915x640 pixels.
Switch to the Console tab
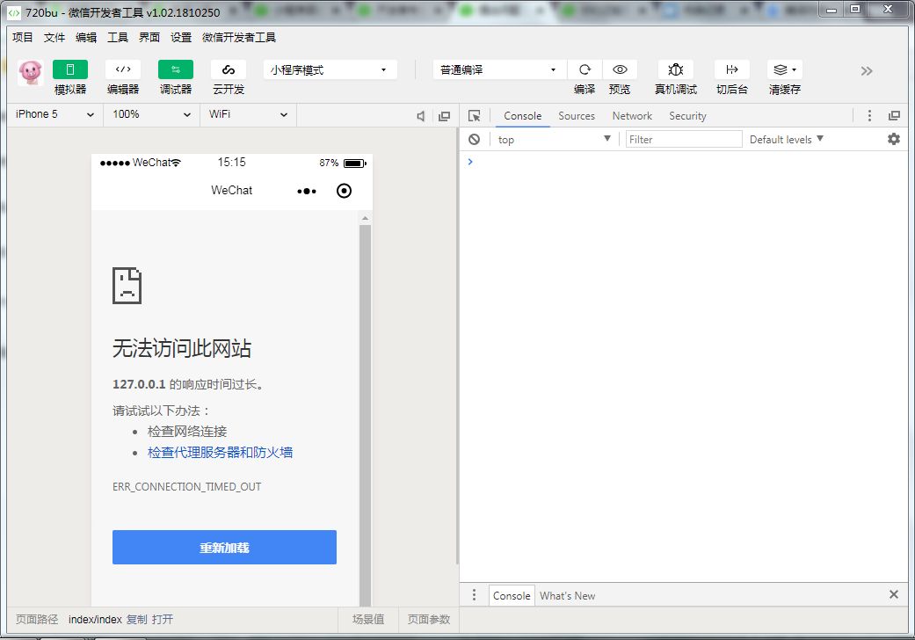tap(523, 116)
